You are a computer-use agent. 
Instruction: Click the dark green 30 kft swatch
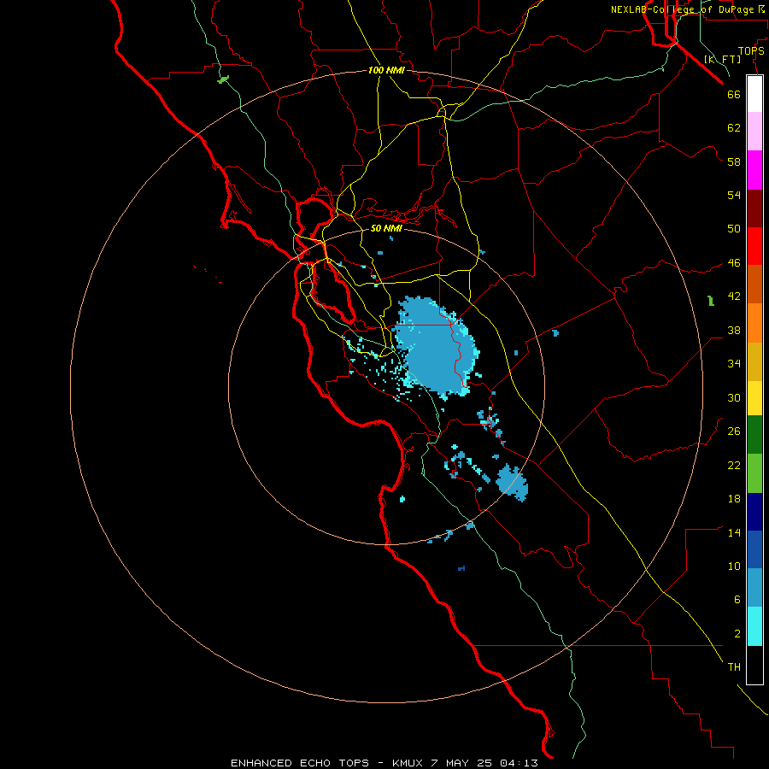754,435
